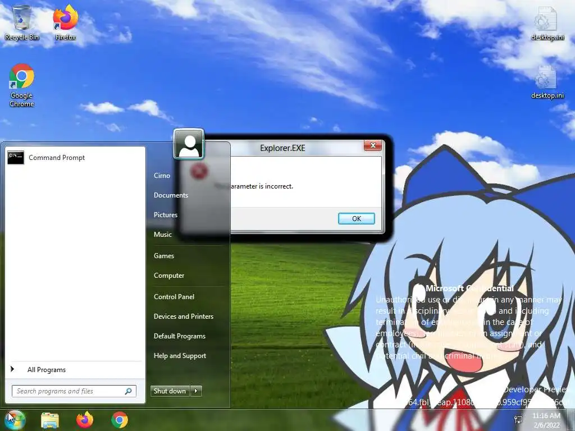Screen dimensions: 575x431
Task: Click OK in the Explorer.EXE dialog
Action: tap(357, 218)
